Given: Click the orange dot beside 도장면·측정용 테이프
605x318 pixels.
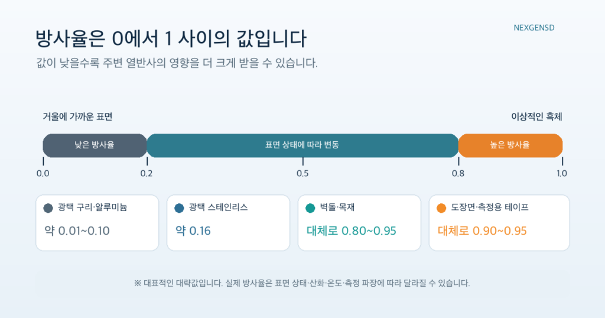Looking at the screenshot, I should [x=441, y=209].
